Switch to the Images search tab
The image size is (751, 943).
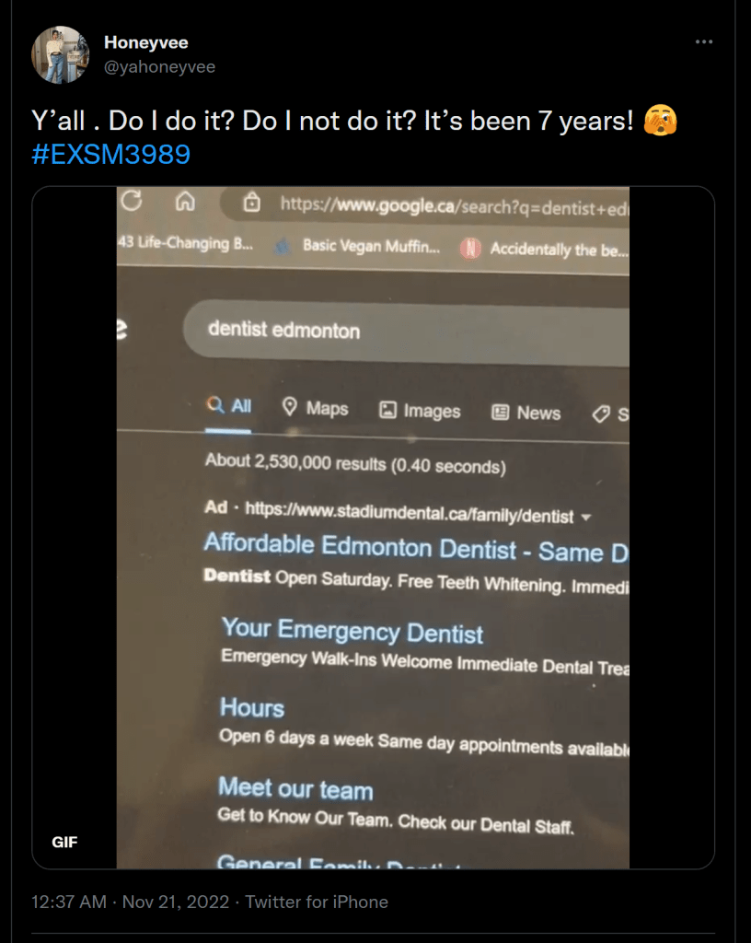[x=420, y=412]
